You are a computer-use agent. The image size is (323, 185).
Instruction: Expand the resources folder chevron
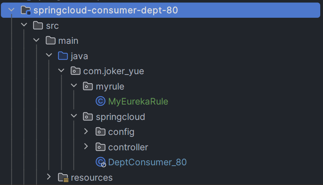click(x=49, y=177)
